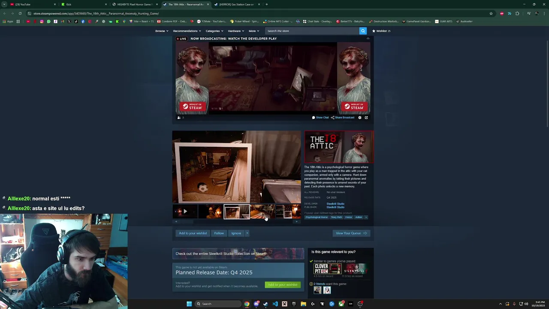
Task: Click the right Wishlist on Steam broadcast badge
Action: (354, 106)
